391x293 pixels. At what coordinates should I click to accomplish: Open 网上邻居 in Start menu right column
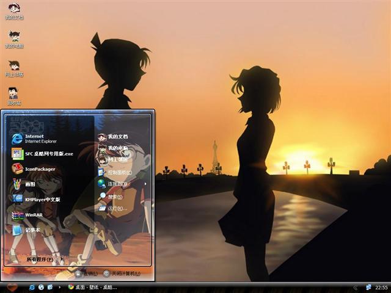(112, 160)
